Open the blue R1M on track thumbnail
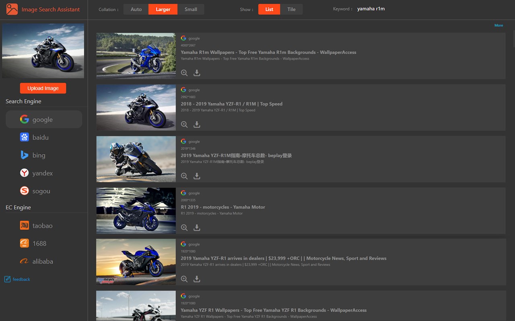Image resolution: width=515 pixels, height=321 pixels. 136,56
